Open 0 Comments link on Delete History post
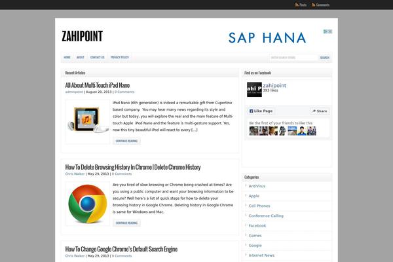This screenshot has width=393, height=262. pyautogui.click(x=122, y=174)
